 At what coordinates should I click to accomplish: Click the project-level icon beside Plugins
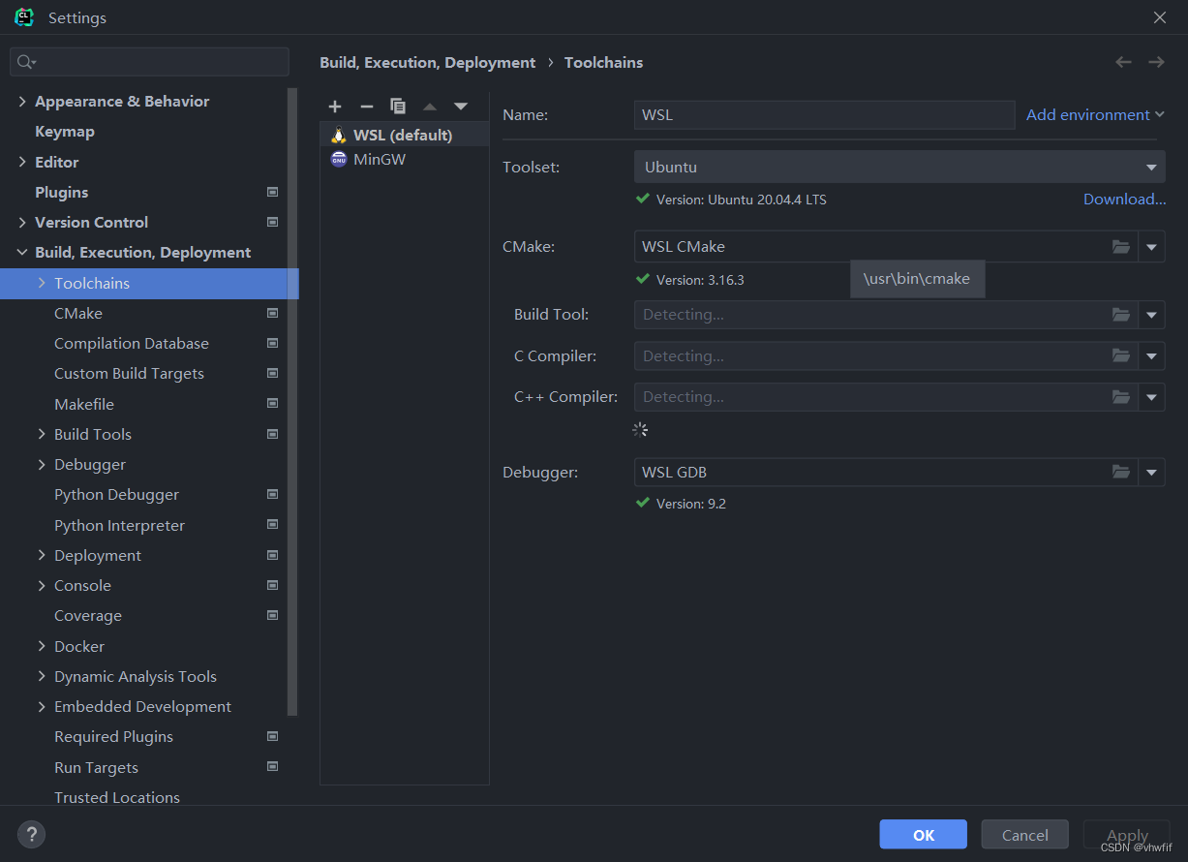click(272, 192)
